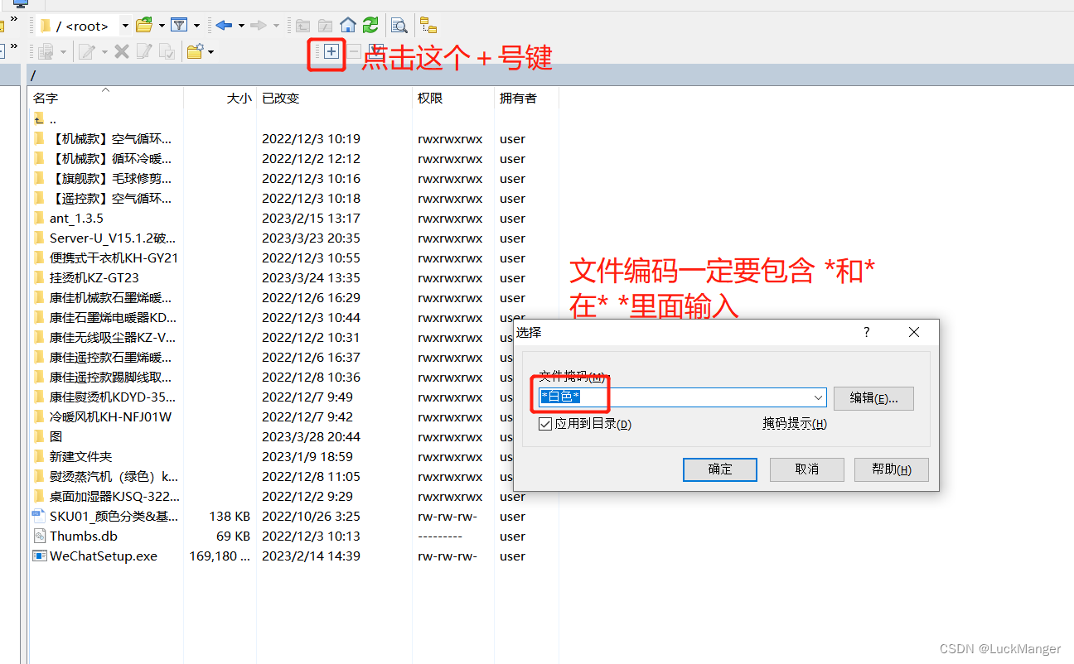Image resolution: width=1074 pixels, height=664 pixels.
Task: Go back with the blue arrow
Action: click(x=224, y=25)
